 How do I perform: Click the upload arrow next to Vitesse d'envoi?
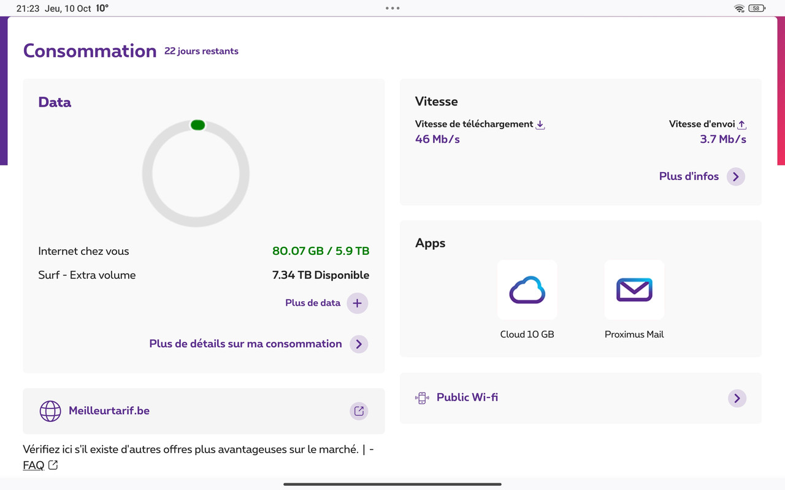click(x=743, y=124)
